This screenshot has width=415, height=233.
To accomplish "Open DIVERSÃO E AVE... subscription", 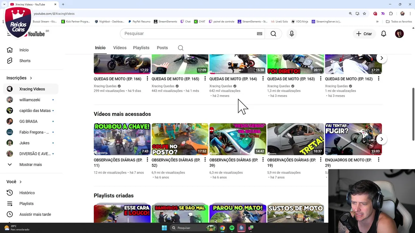I will (31, 154).
